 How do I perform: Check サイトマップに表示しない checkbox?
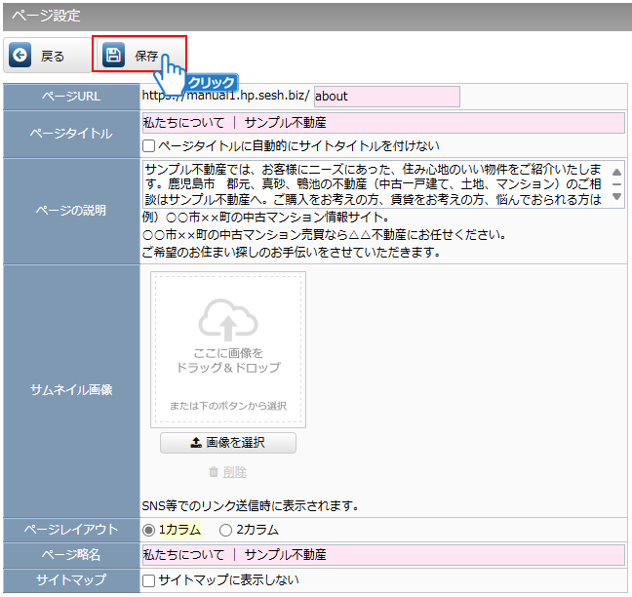[149, 580]
